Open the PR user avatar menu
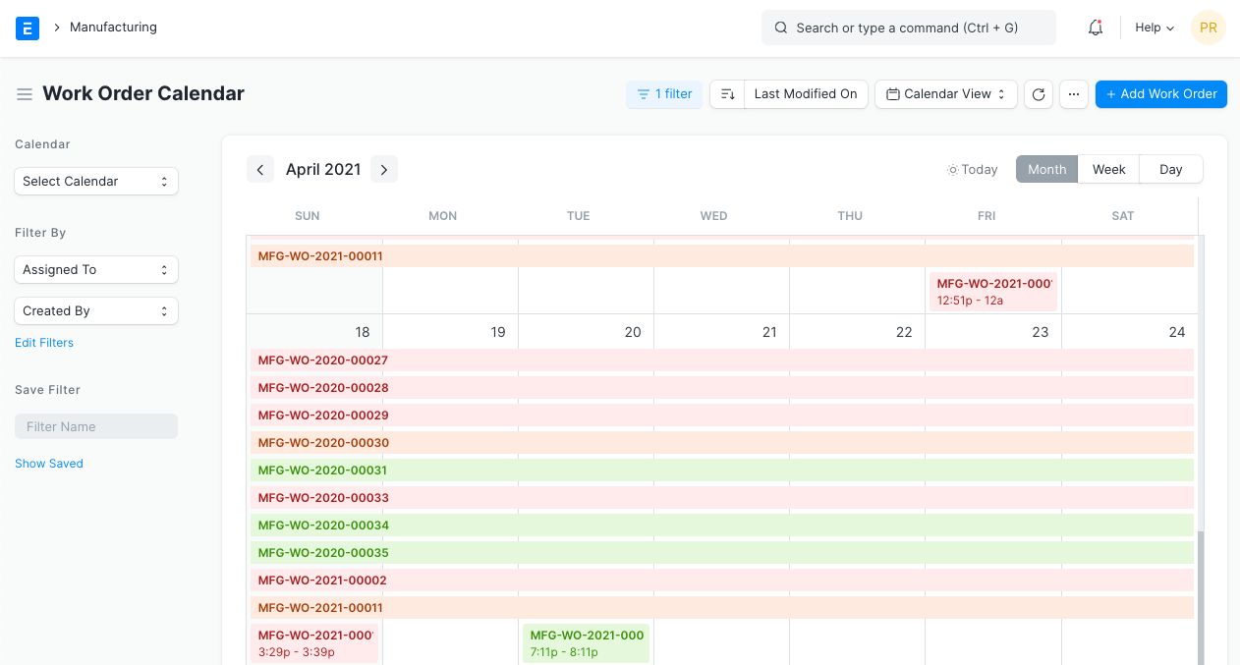 1208,28
